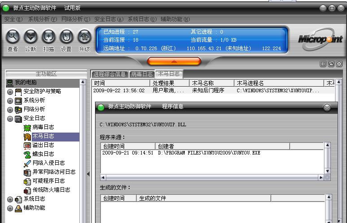Expand the 系统日志 tree node

pyautogui.click(x=10, y=199)
